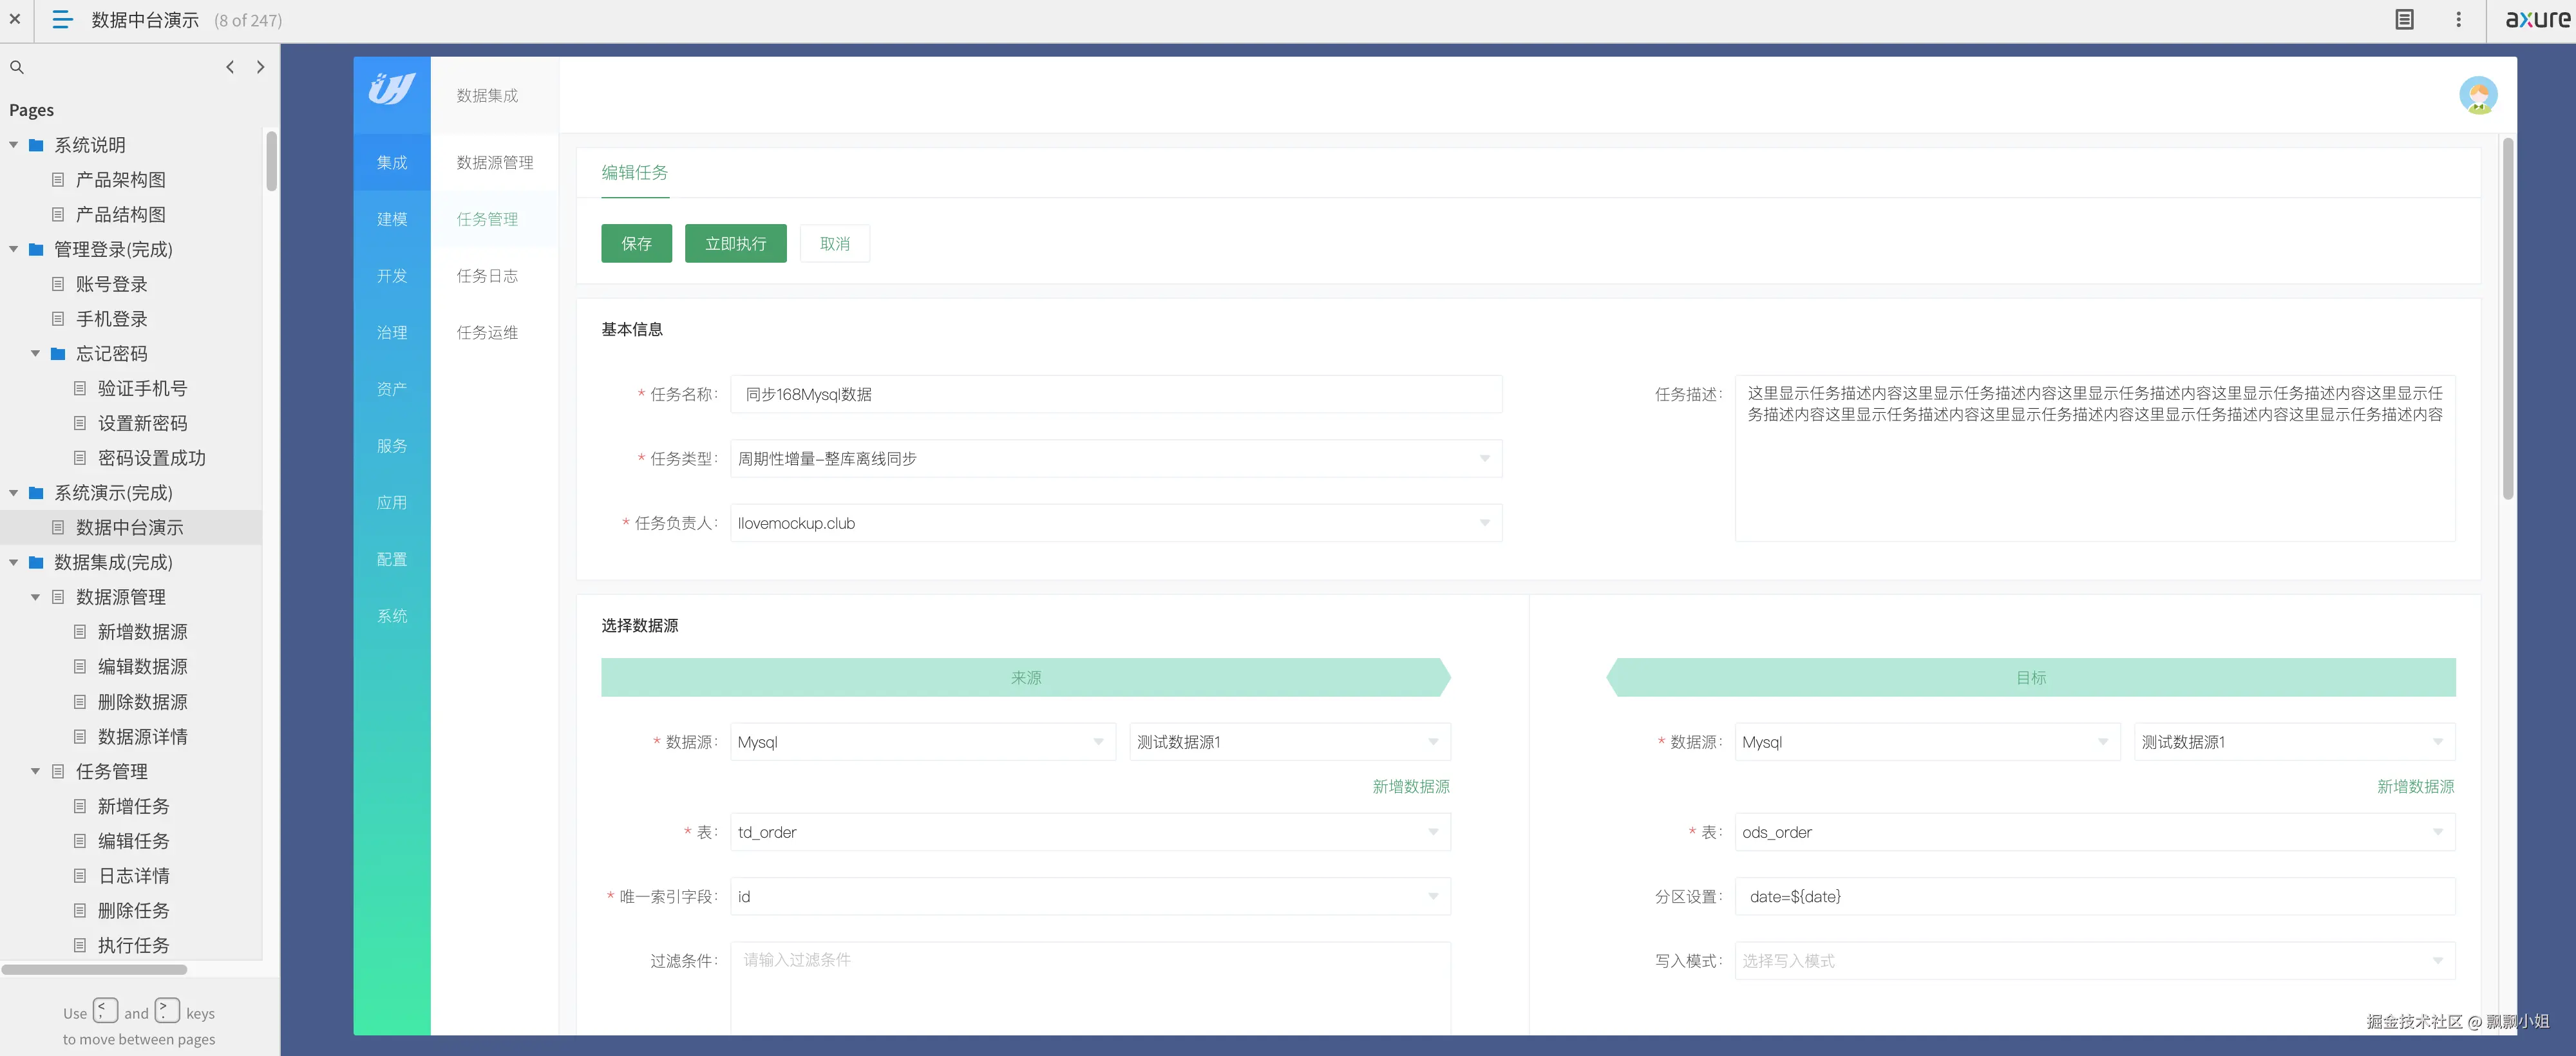Click the 立即执行 button
The width and height of the screenshot is (2576, 1056).
point(735,243)
